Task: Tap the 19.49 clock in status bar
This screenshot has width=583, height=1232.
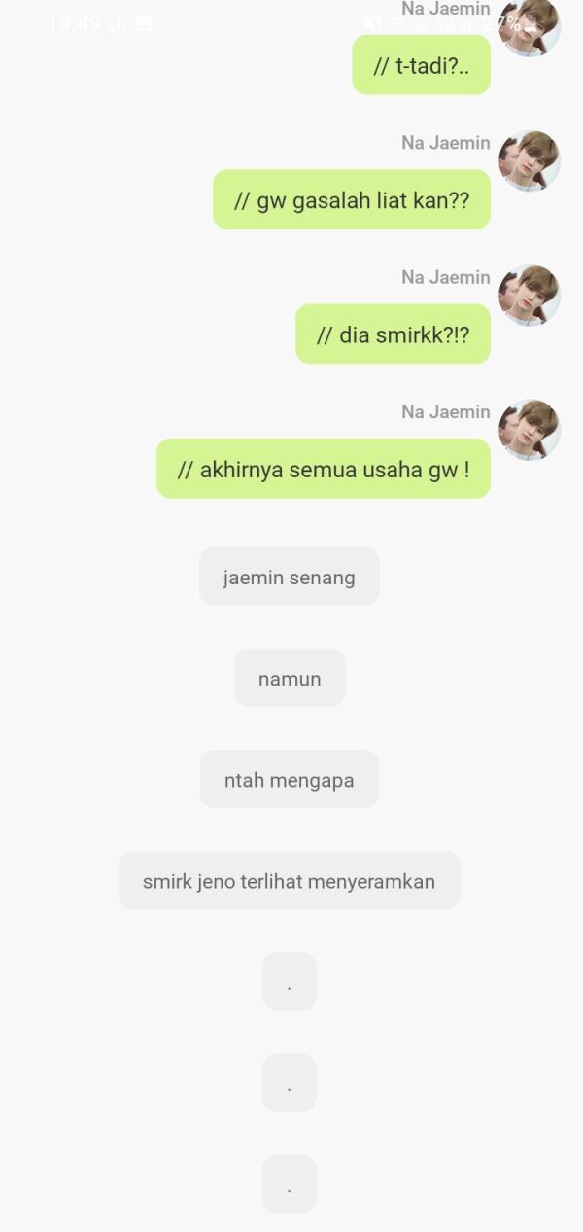Action: coord(74,24)
